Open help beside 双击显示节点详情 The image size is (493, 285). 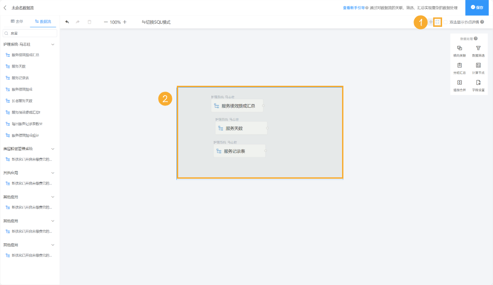tap(482, 22)
